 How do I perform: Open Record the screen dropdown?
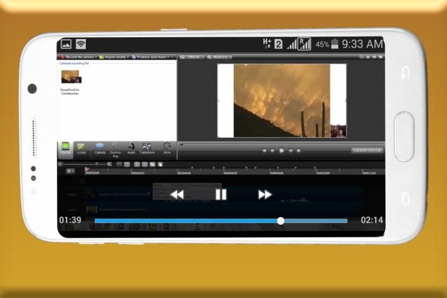pyautogui.click(x=78, y=56)
